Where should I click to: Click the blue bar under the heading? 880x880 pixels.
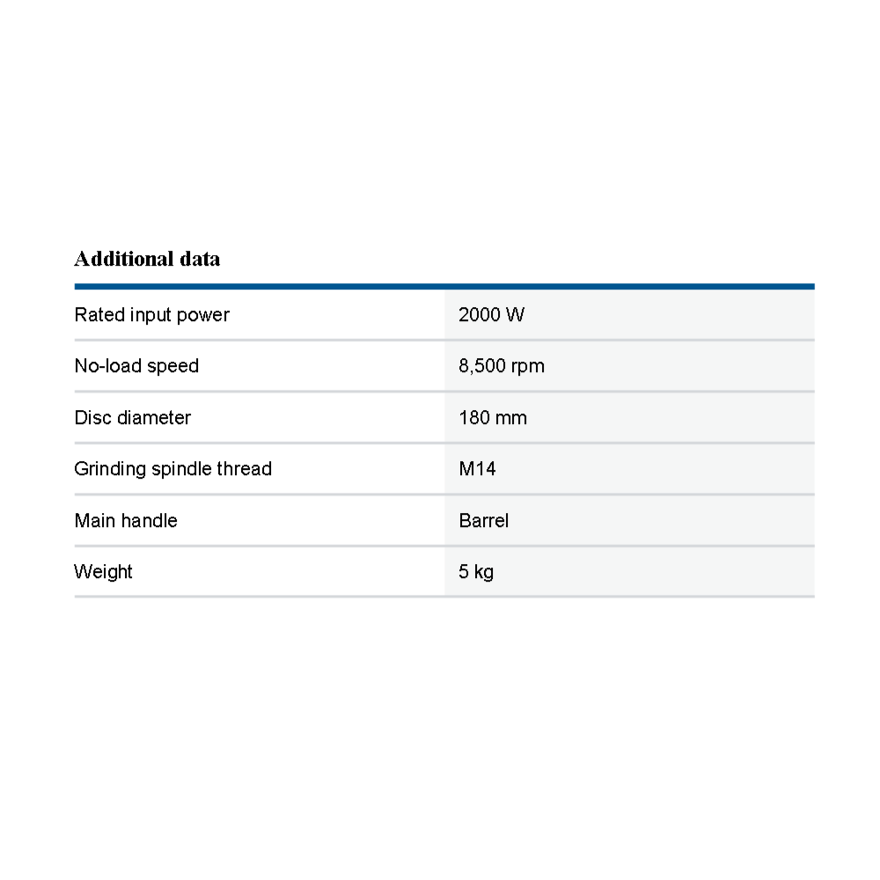coord(444,286)
